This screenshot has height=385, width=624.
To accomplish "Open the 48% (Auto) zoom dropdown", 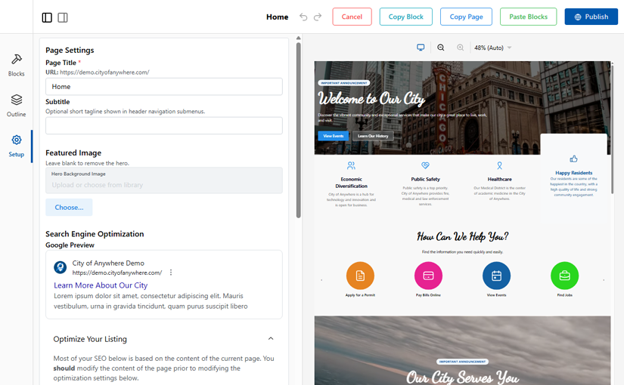I will tap(492, 48).
